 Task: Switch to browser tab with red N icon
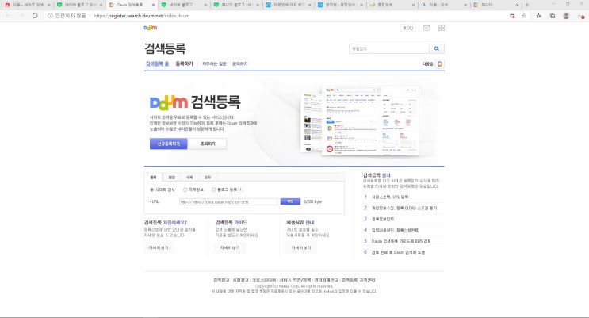[x=26, y=5]
